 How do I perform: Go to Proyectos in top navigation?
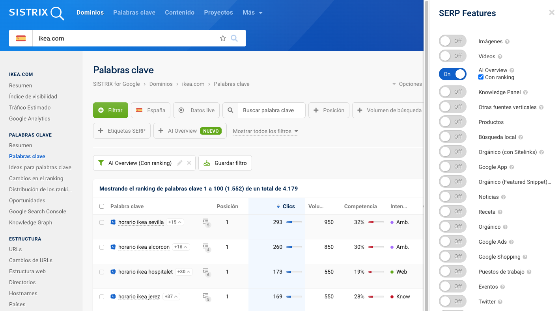(218, 13)
